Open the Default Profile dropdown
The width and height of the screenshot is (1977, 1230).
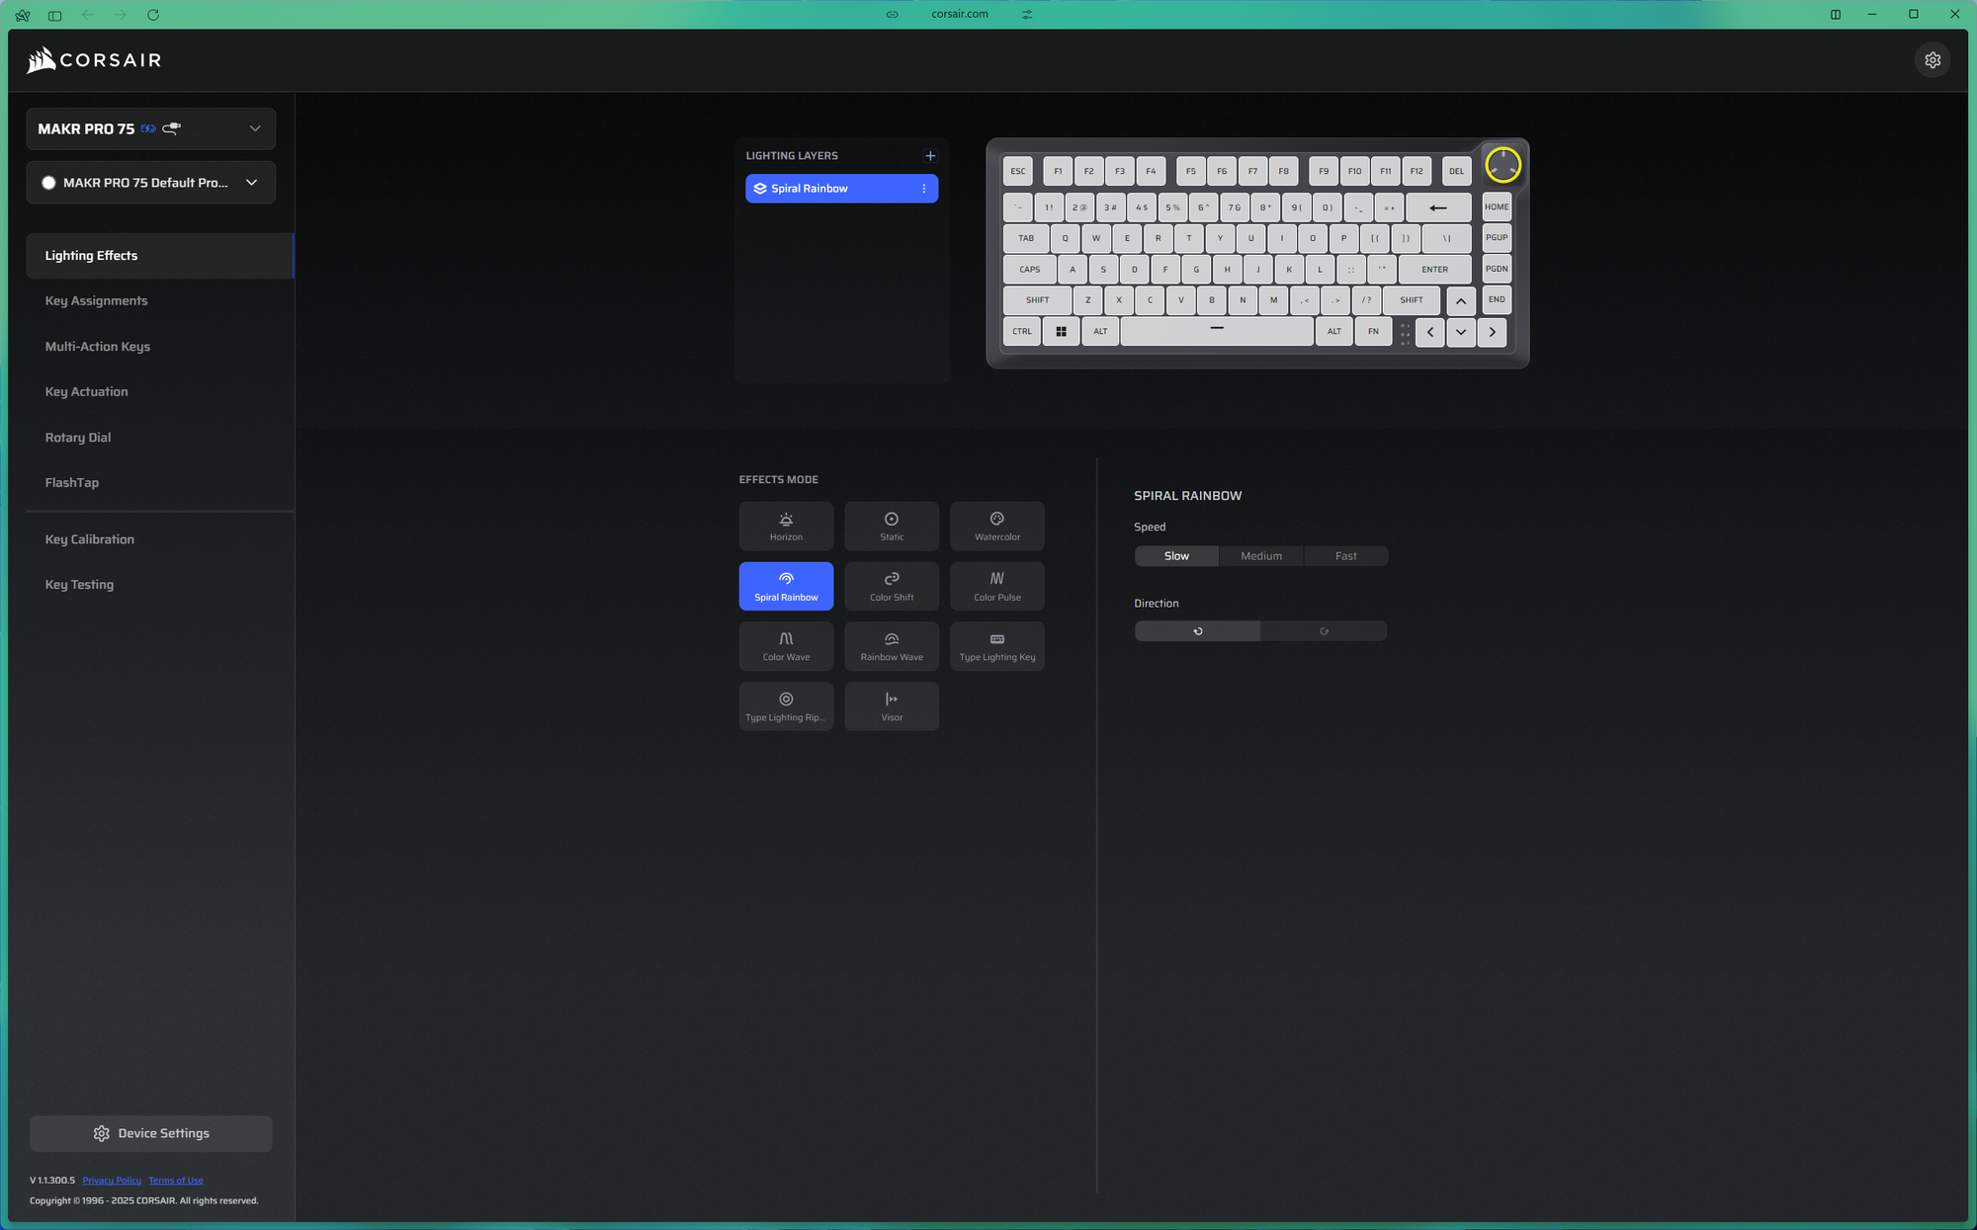[x=251, y=183]
